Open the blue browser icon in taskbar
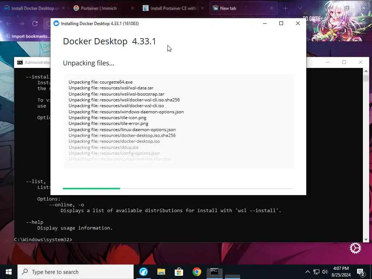The width and height of the screenshot is (372, 279). point(143,272)
